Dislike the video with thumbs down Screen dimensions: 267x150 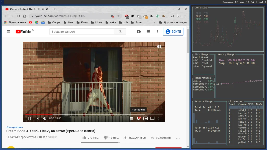click(x=106, y=137)
